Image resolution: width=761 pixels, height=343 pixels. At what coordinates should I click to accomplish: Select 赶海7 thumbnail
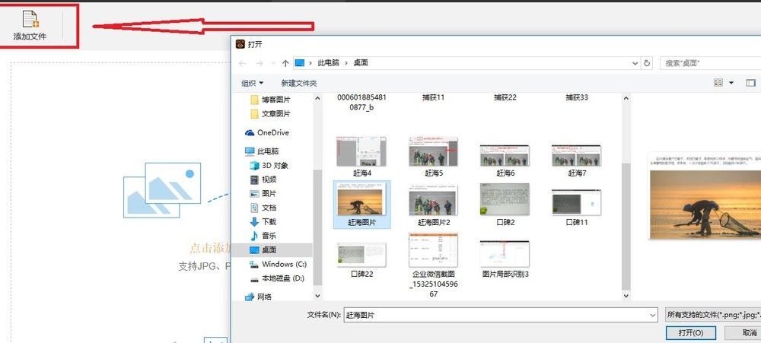(577, 155)
